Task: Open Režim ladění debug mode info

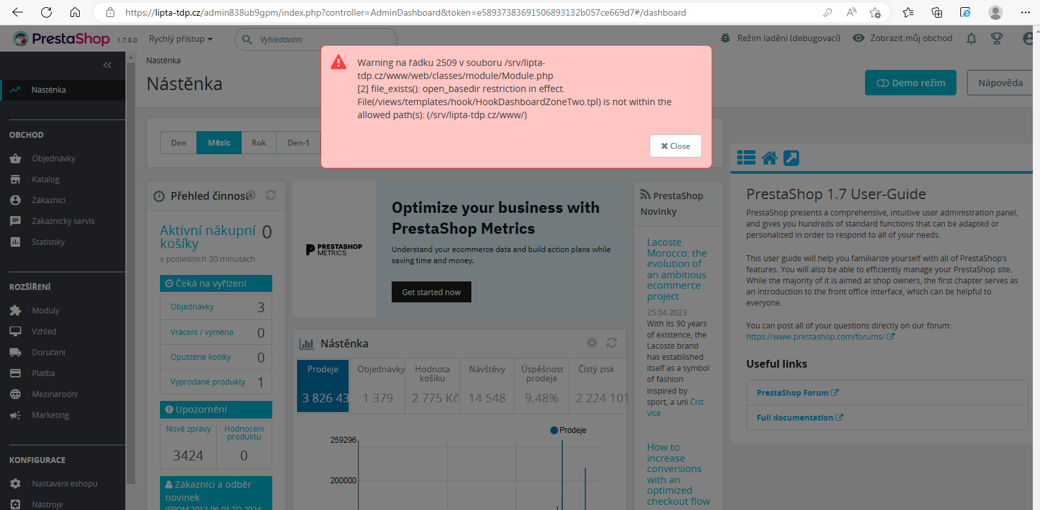Action: [780, 39]
